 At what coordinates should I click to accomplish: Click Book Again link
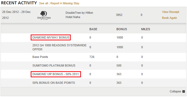(170, 18)
